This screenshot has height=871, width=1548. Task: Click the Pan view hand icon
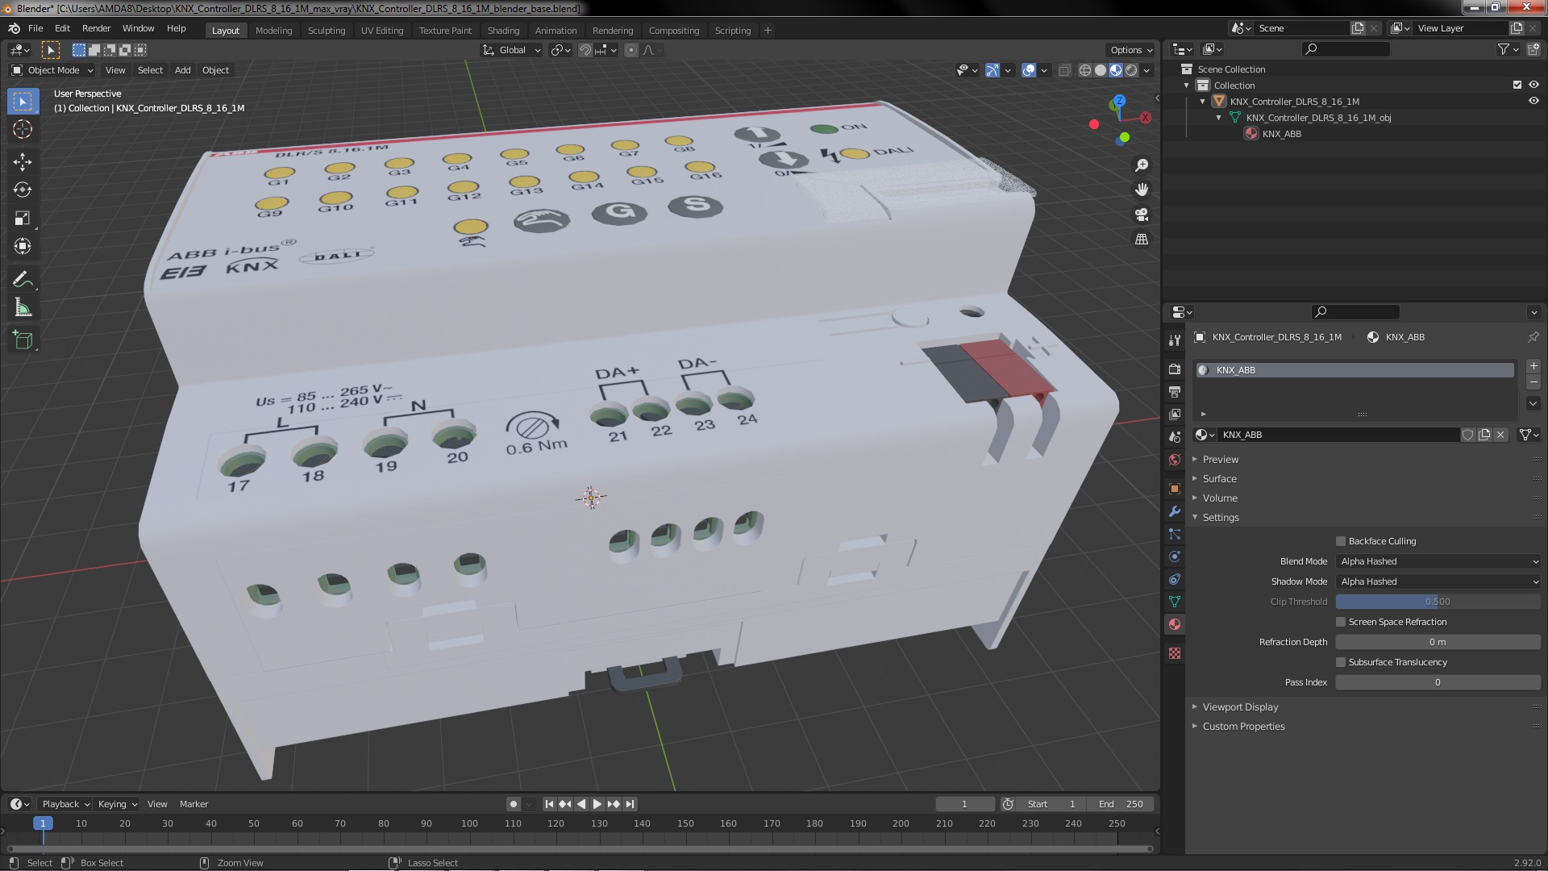coord(1142,190)
